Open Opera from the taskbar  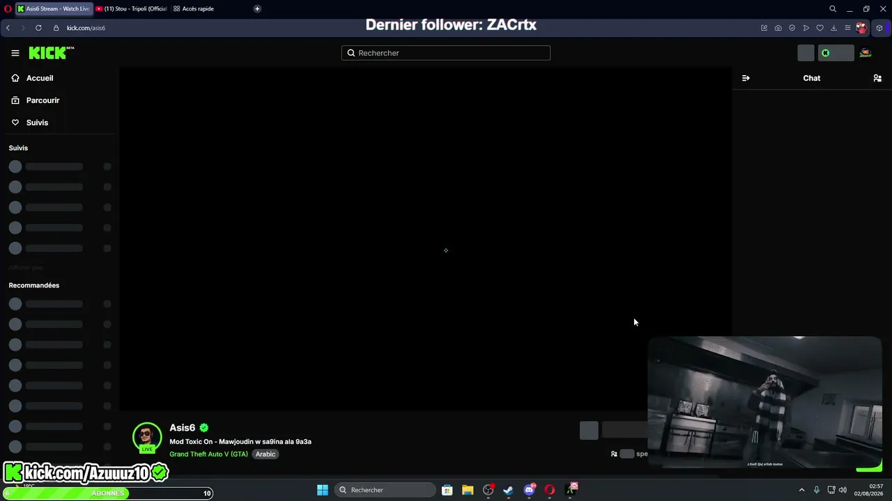point(550,490)
